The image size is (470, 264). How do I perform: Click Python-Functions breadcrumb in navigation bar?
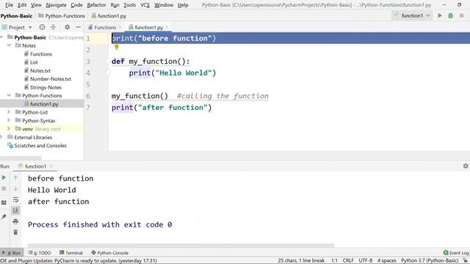62,16
